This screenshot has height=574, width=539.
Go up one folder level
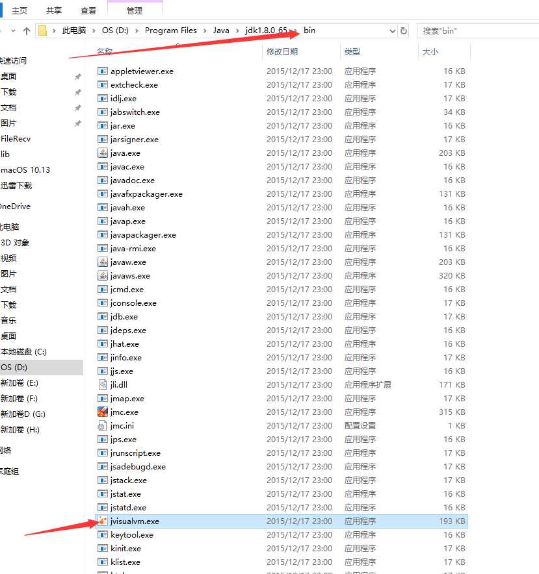click(x=27, y=31)
